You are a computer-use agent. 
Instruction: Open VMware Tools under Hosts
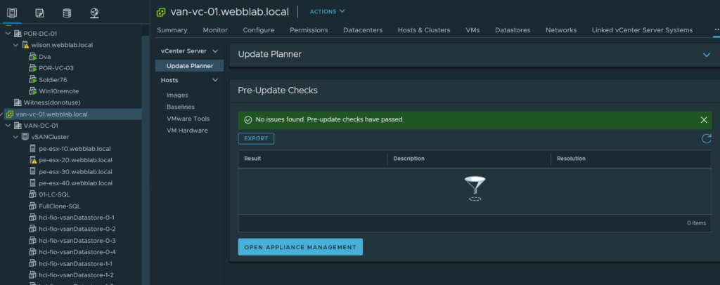[188, 119]
